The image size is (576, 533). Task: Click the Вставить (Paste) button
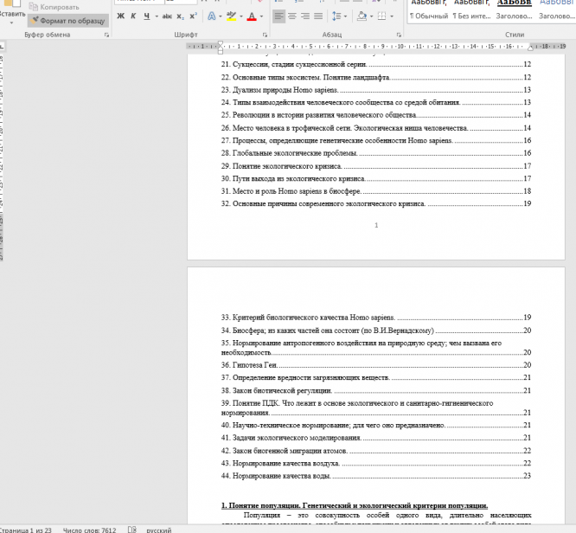click(x=12, y=8)
